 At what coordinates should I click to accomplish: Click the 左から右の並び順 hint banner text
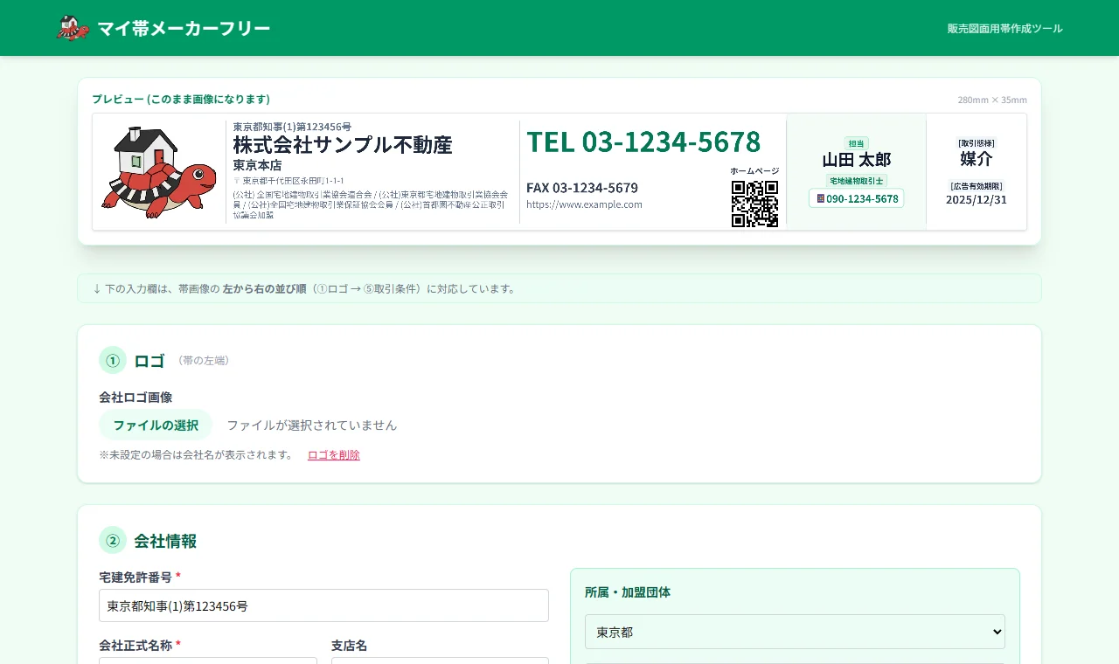click(264, 288)
